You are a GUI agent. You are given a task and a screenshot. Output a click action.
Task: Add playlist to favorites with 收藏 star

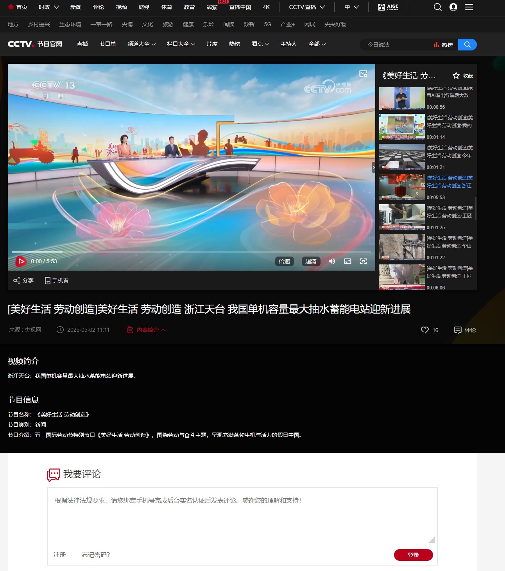(x=456, y=75)
